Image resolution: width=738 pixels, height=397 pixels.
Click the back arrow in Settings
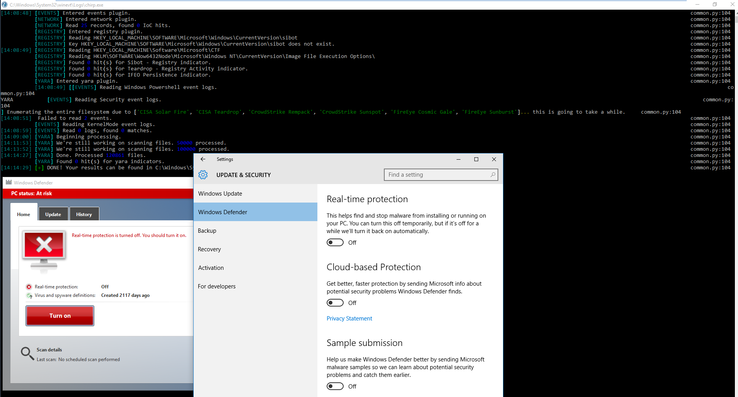tap(203, 159)
